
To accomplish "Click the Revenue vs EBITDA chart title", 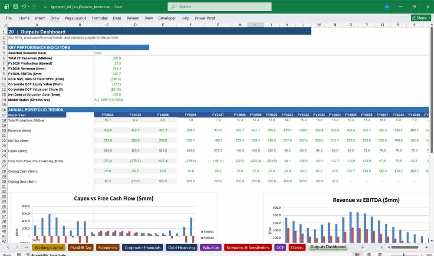I will [x=366, y=200].
